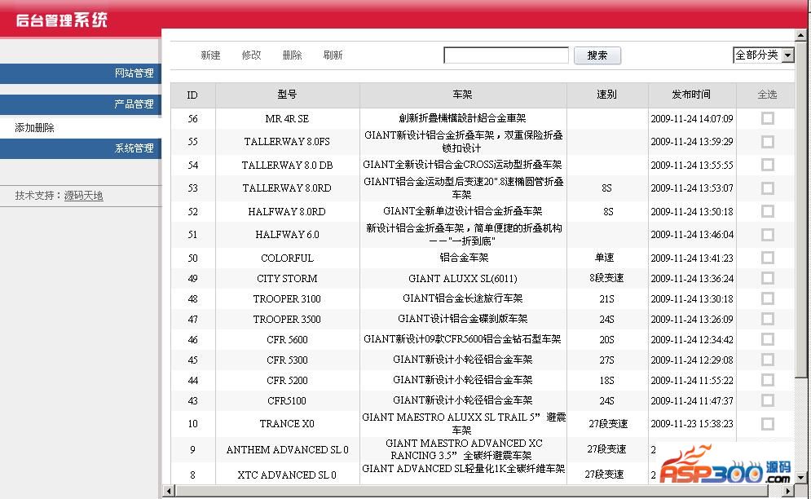Click the 速别 column header

coord(606,95)
